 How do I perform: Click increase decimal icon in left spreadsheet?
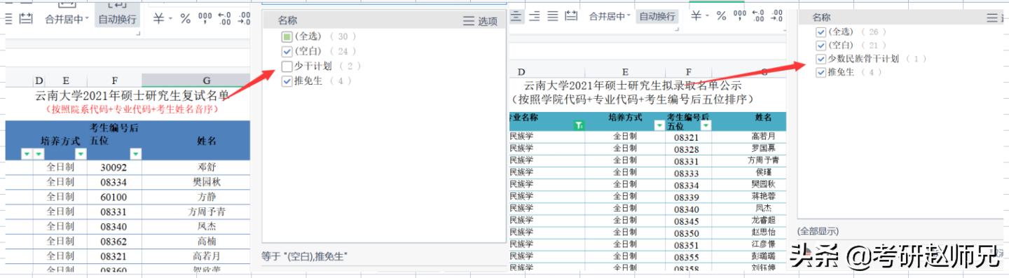225,19
